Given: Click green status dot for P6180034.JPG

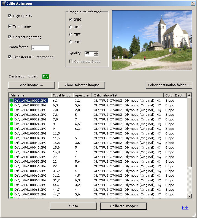Looking at the screenshot, I should pyautogui.click(x=12, y=138).
